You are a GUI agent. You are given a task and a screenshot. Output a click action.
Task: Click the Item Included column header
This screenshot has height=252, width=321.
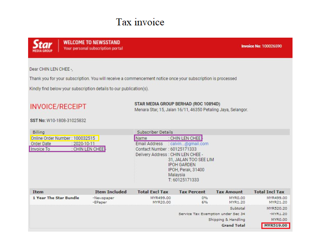[111, 192]
